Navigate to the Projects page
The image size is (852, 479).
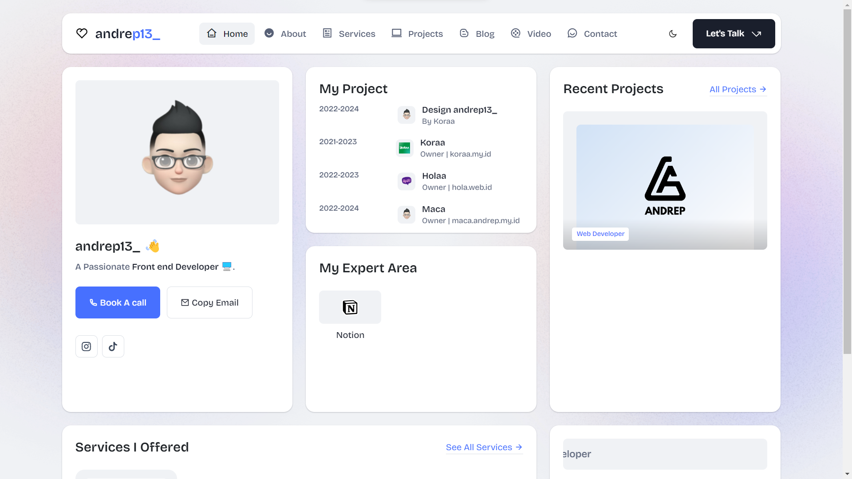click(x=417, y=34)
